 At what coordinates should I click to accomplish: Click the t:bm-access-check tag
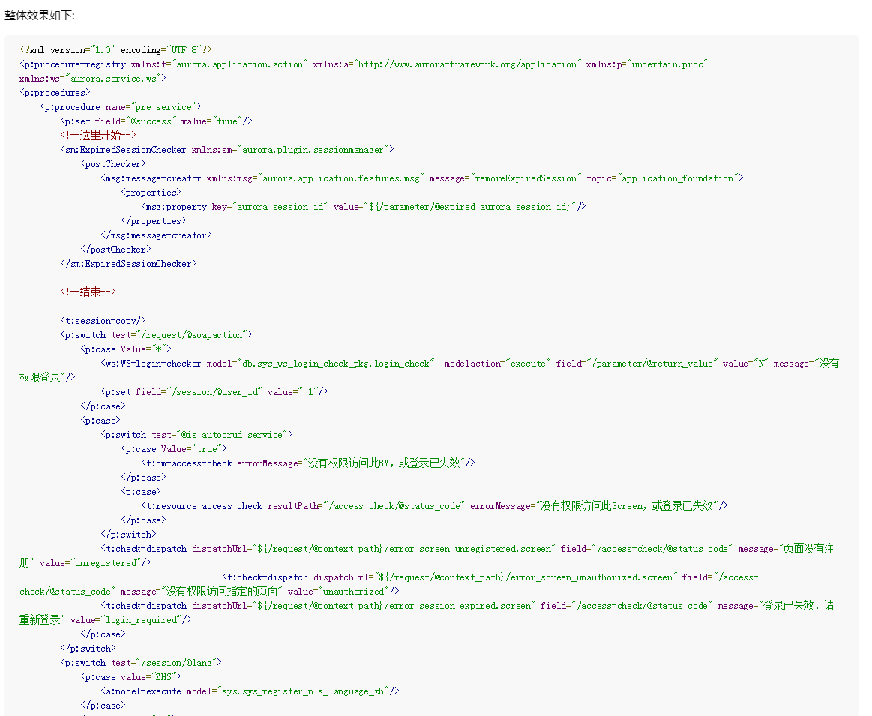point(187,463)
